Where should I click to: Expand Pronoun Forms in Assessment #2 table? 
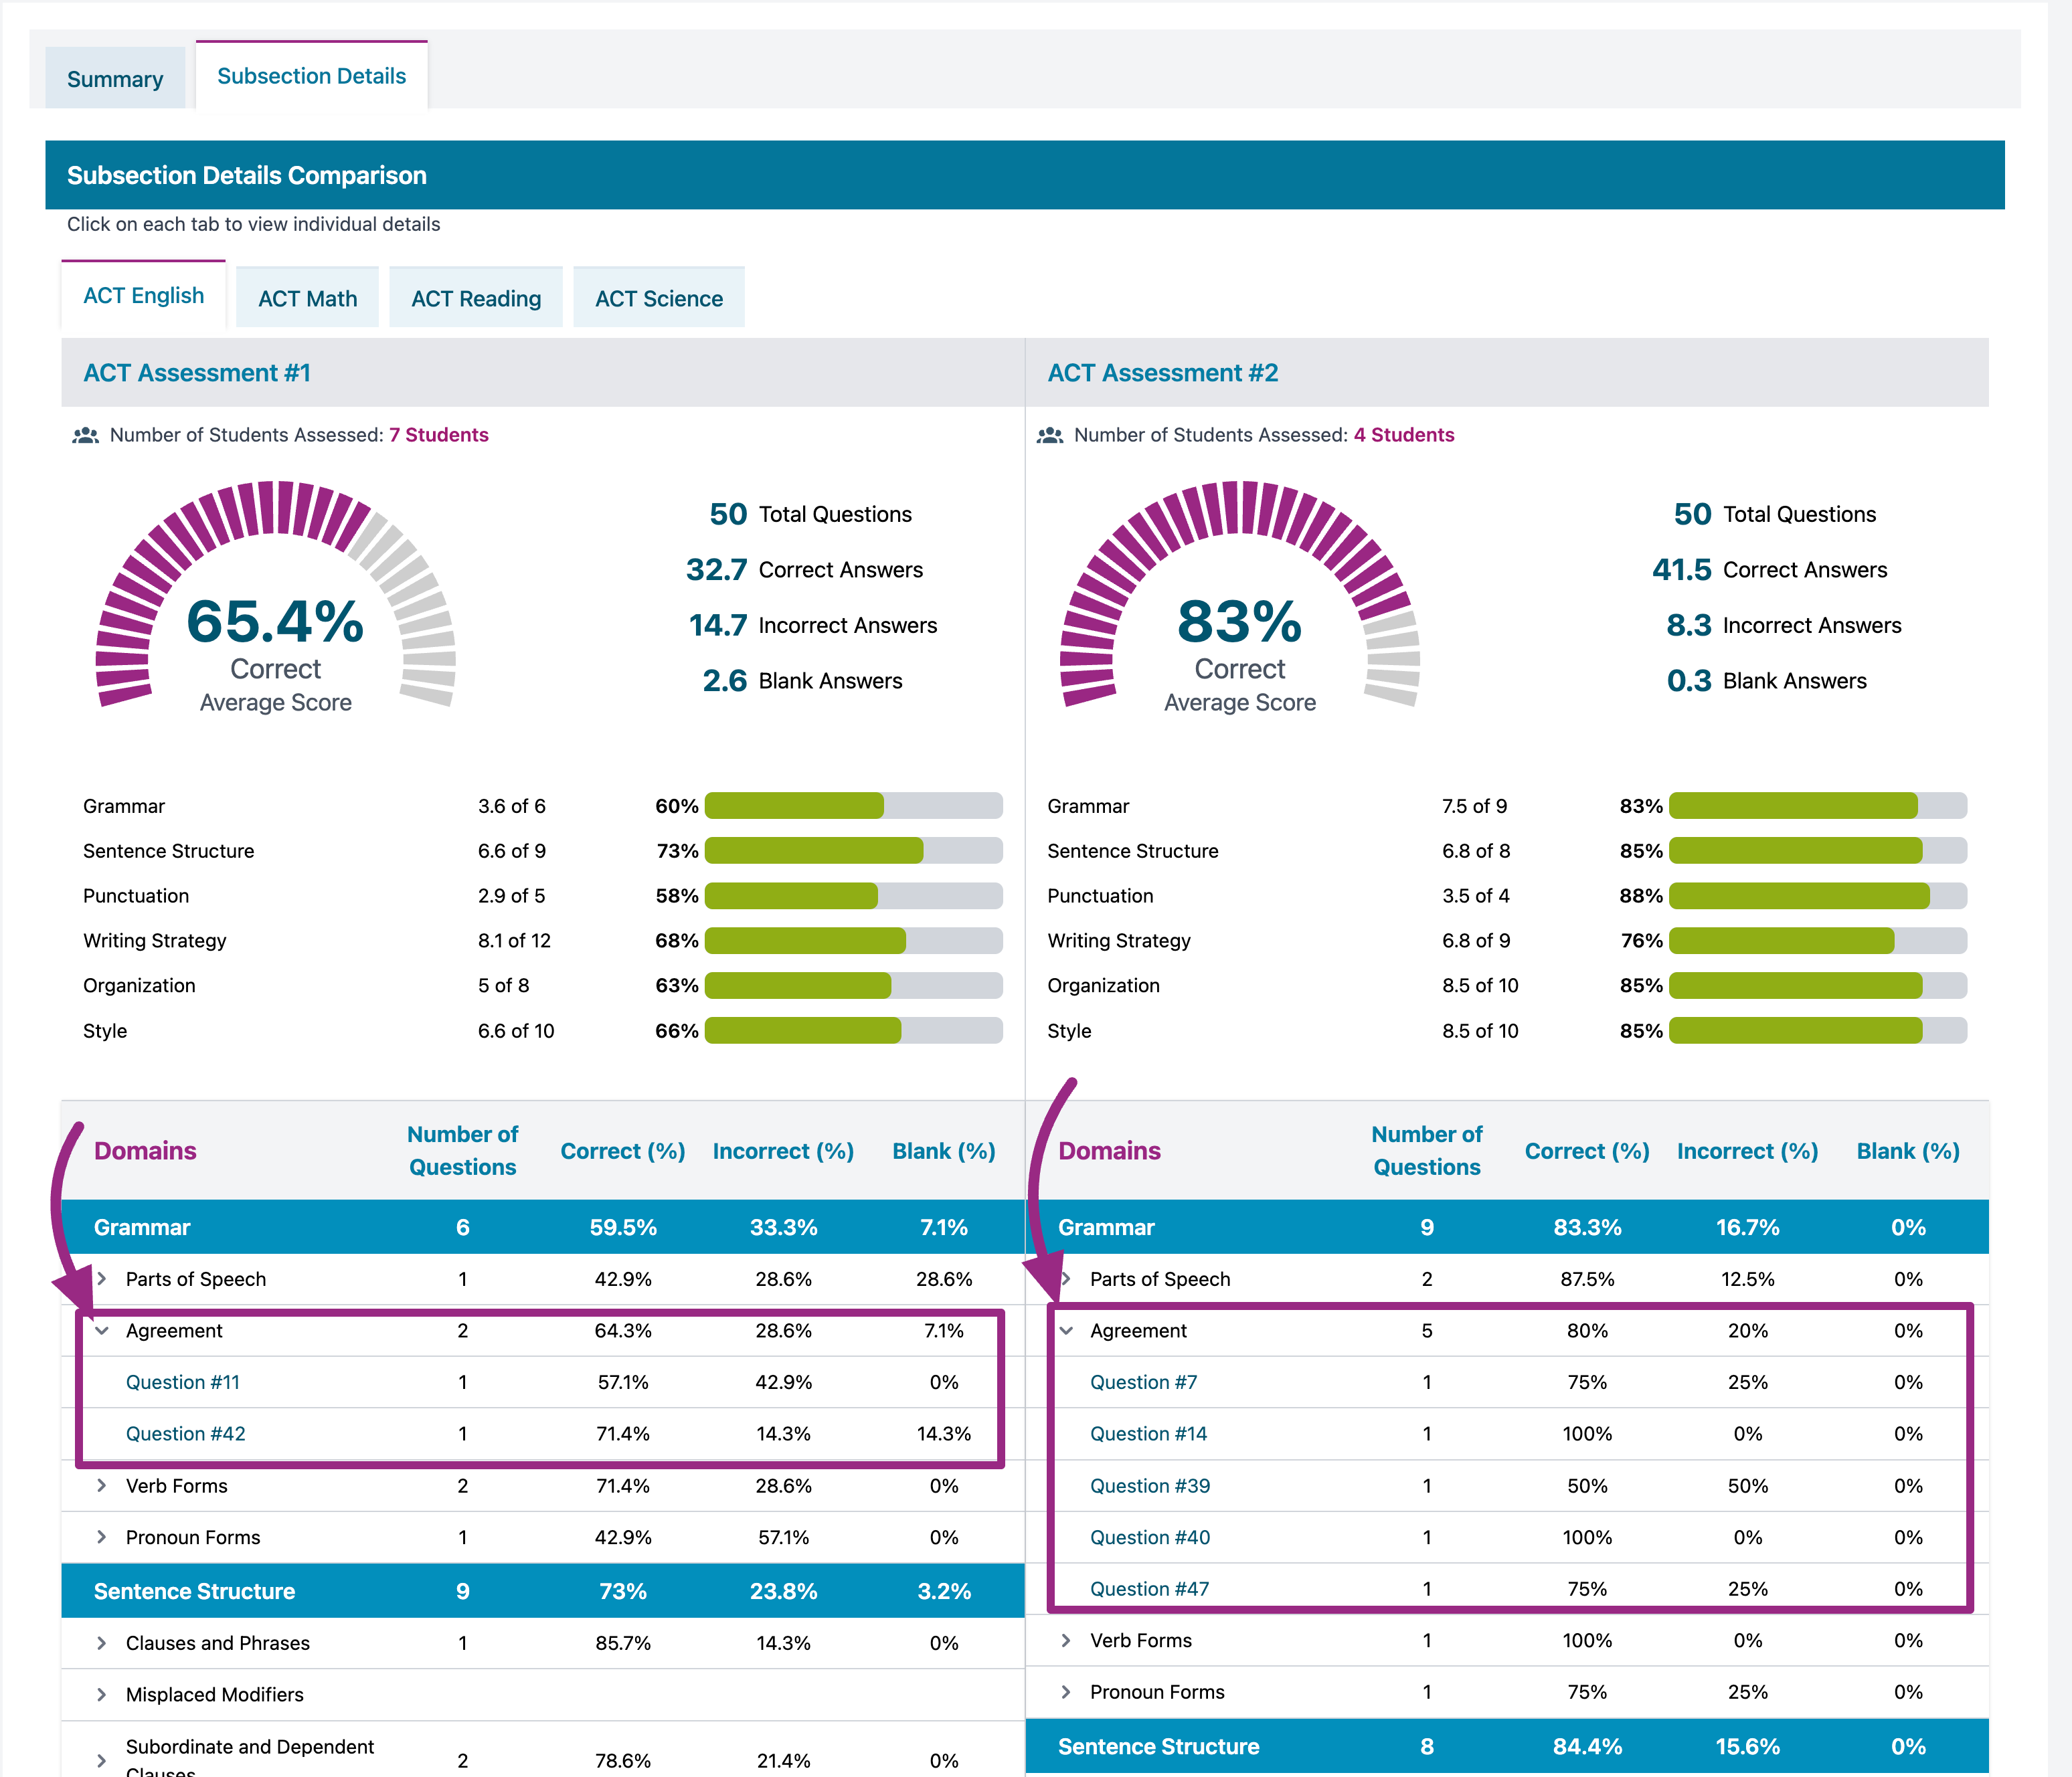[1066, 1691]
